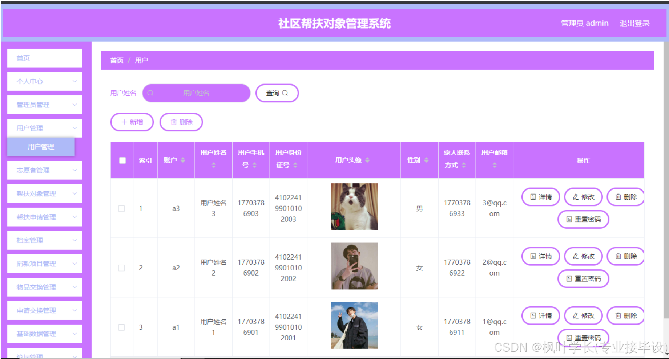Screen dimensions: 669x359
Task: Click 首页 in the breadcrumb
Action: tap(117, 60)
